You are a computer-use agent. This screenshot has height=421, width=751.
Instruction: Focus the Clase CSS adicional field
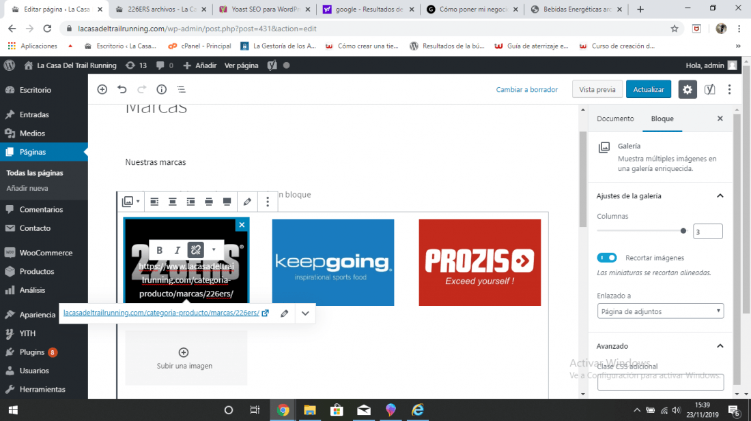tap(660, 382)
